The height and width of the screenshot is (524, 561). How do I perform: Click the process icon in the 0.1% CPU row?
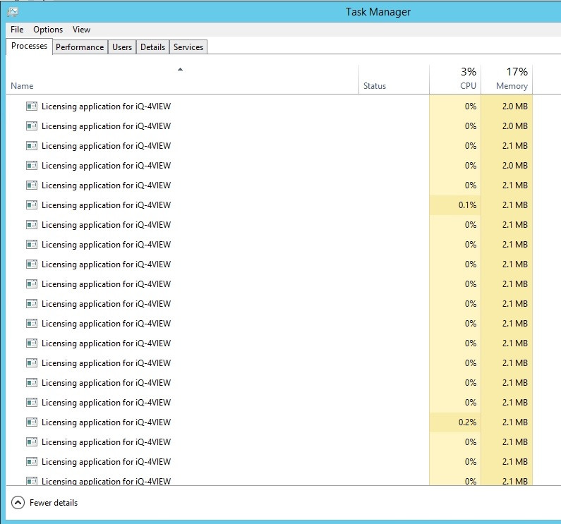32,205
